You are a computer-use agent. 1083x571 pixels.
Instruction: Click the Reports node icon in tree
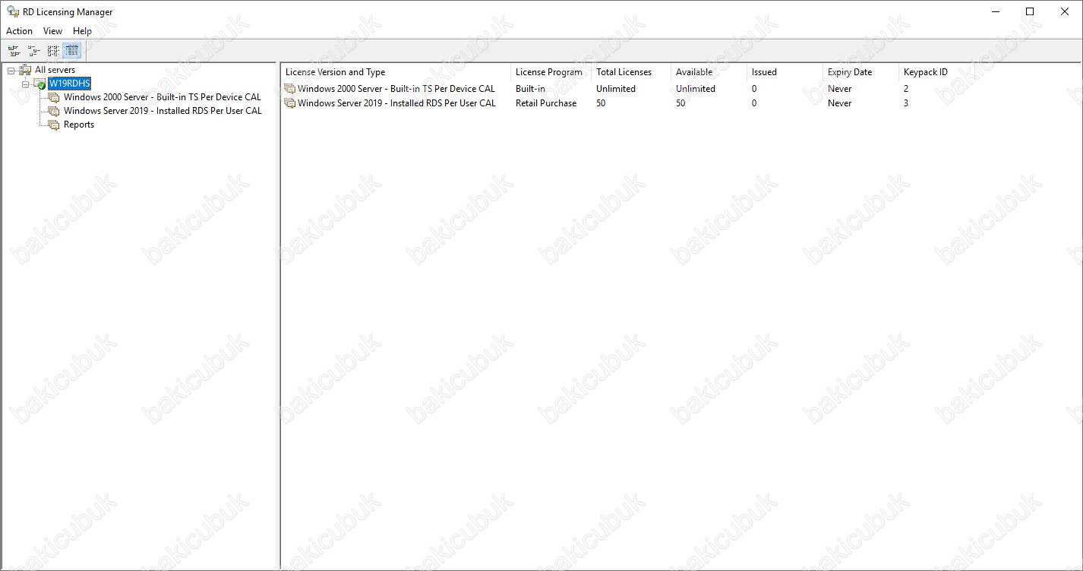tap(54, 125)
